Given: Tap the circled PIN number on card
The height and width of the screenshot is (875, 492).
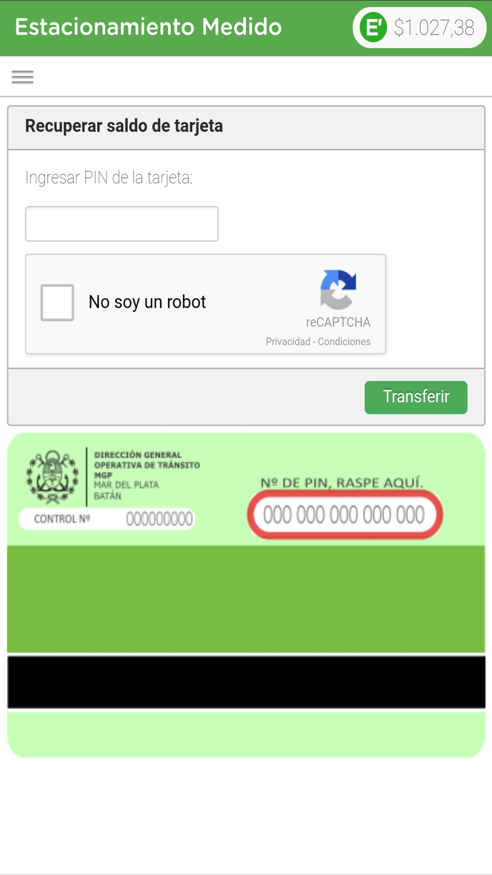Looking at the screenshot, I should point(344,515).
